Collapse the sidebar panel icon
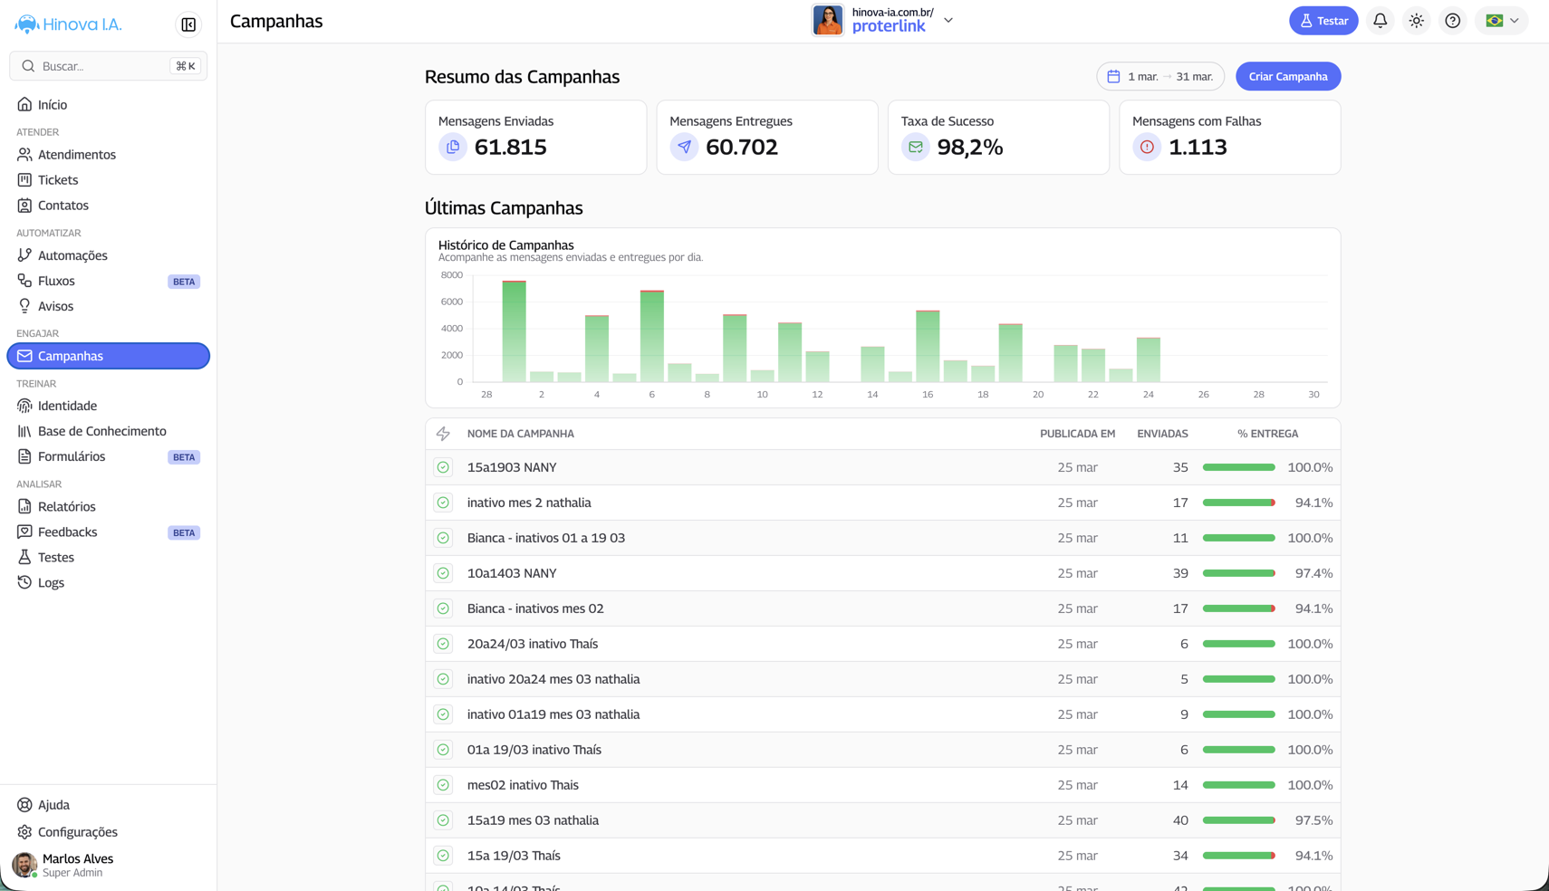 pyautogui.click(x=188, y=24)
